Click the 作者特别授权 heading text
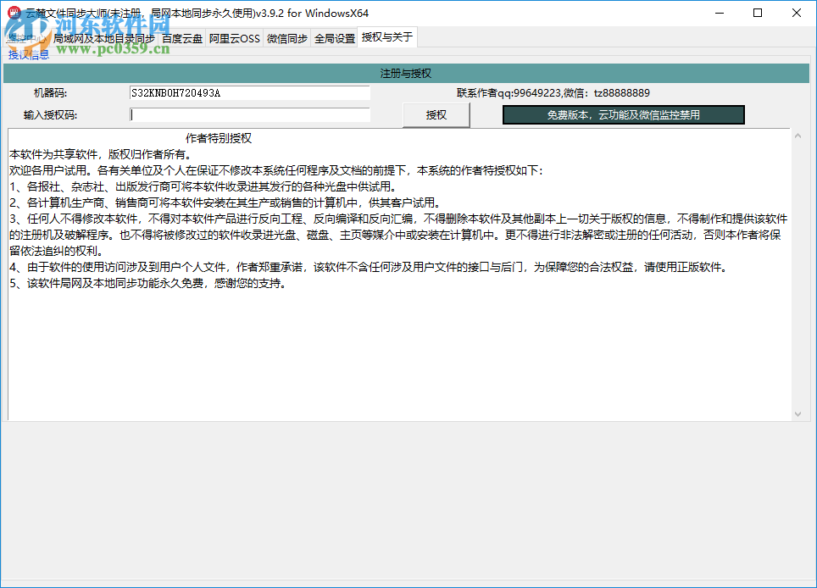This screenshot has height=588, width=817. pos(219,139)
